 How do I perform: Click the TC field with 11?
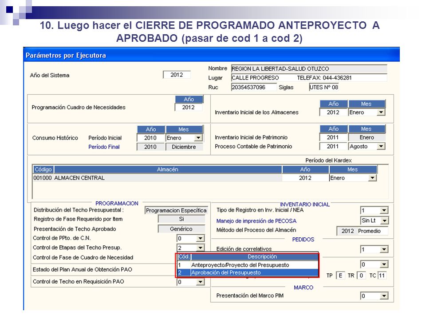tap(382, 276)
